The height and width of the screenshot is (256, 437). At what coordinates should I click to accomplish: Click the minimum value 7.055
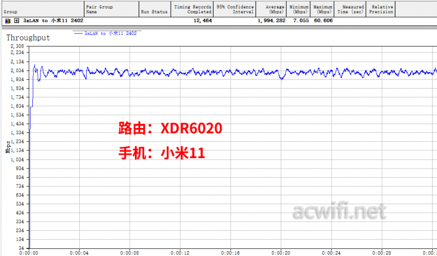301,21
